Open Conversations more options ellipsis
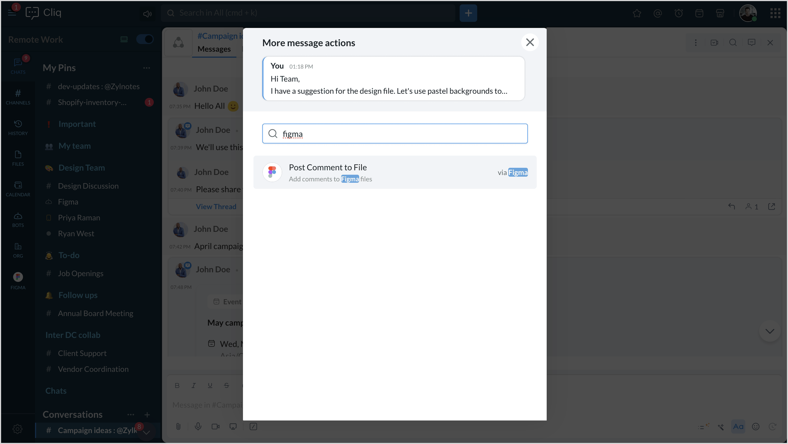This screenshot has height=444, width=788. point(131,414)
